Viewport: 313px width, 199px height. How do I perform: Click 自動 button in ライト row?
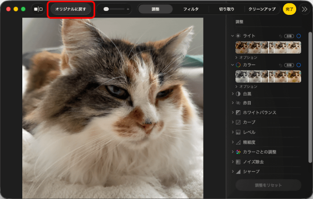(x=289, y=36)
